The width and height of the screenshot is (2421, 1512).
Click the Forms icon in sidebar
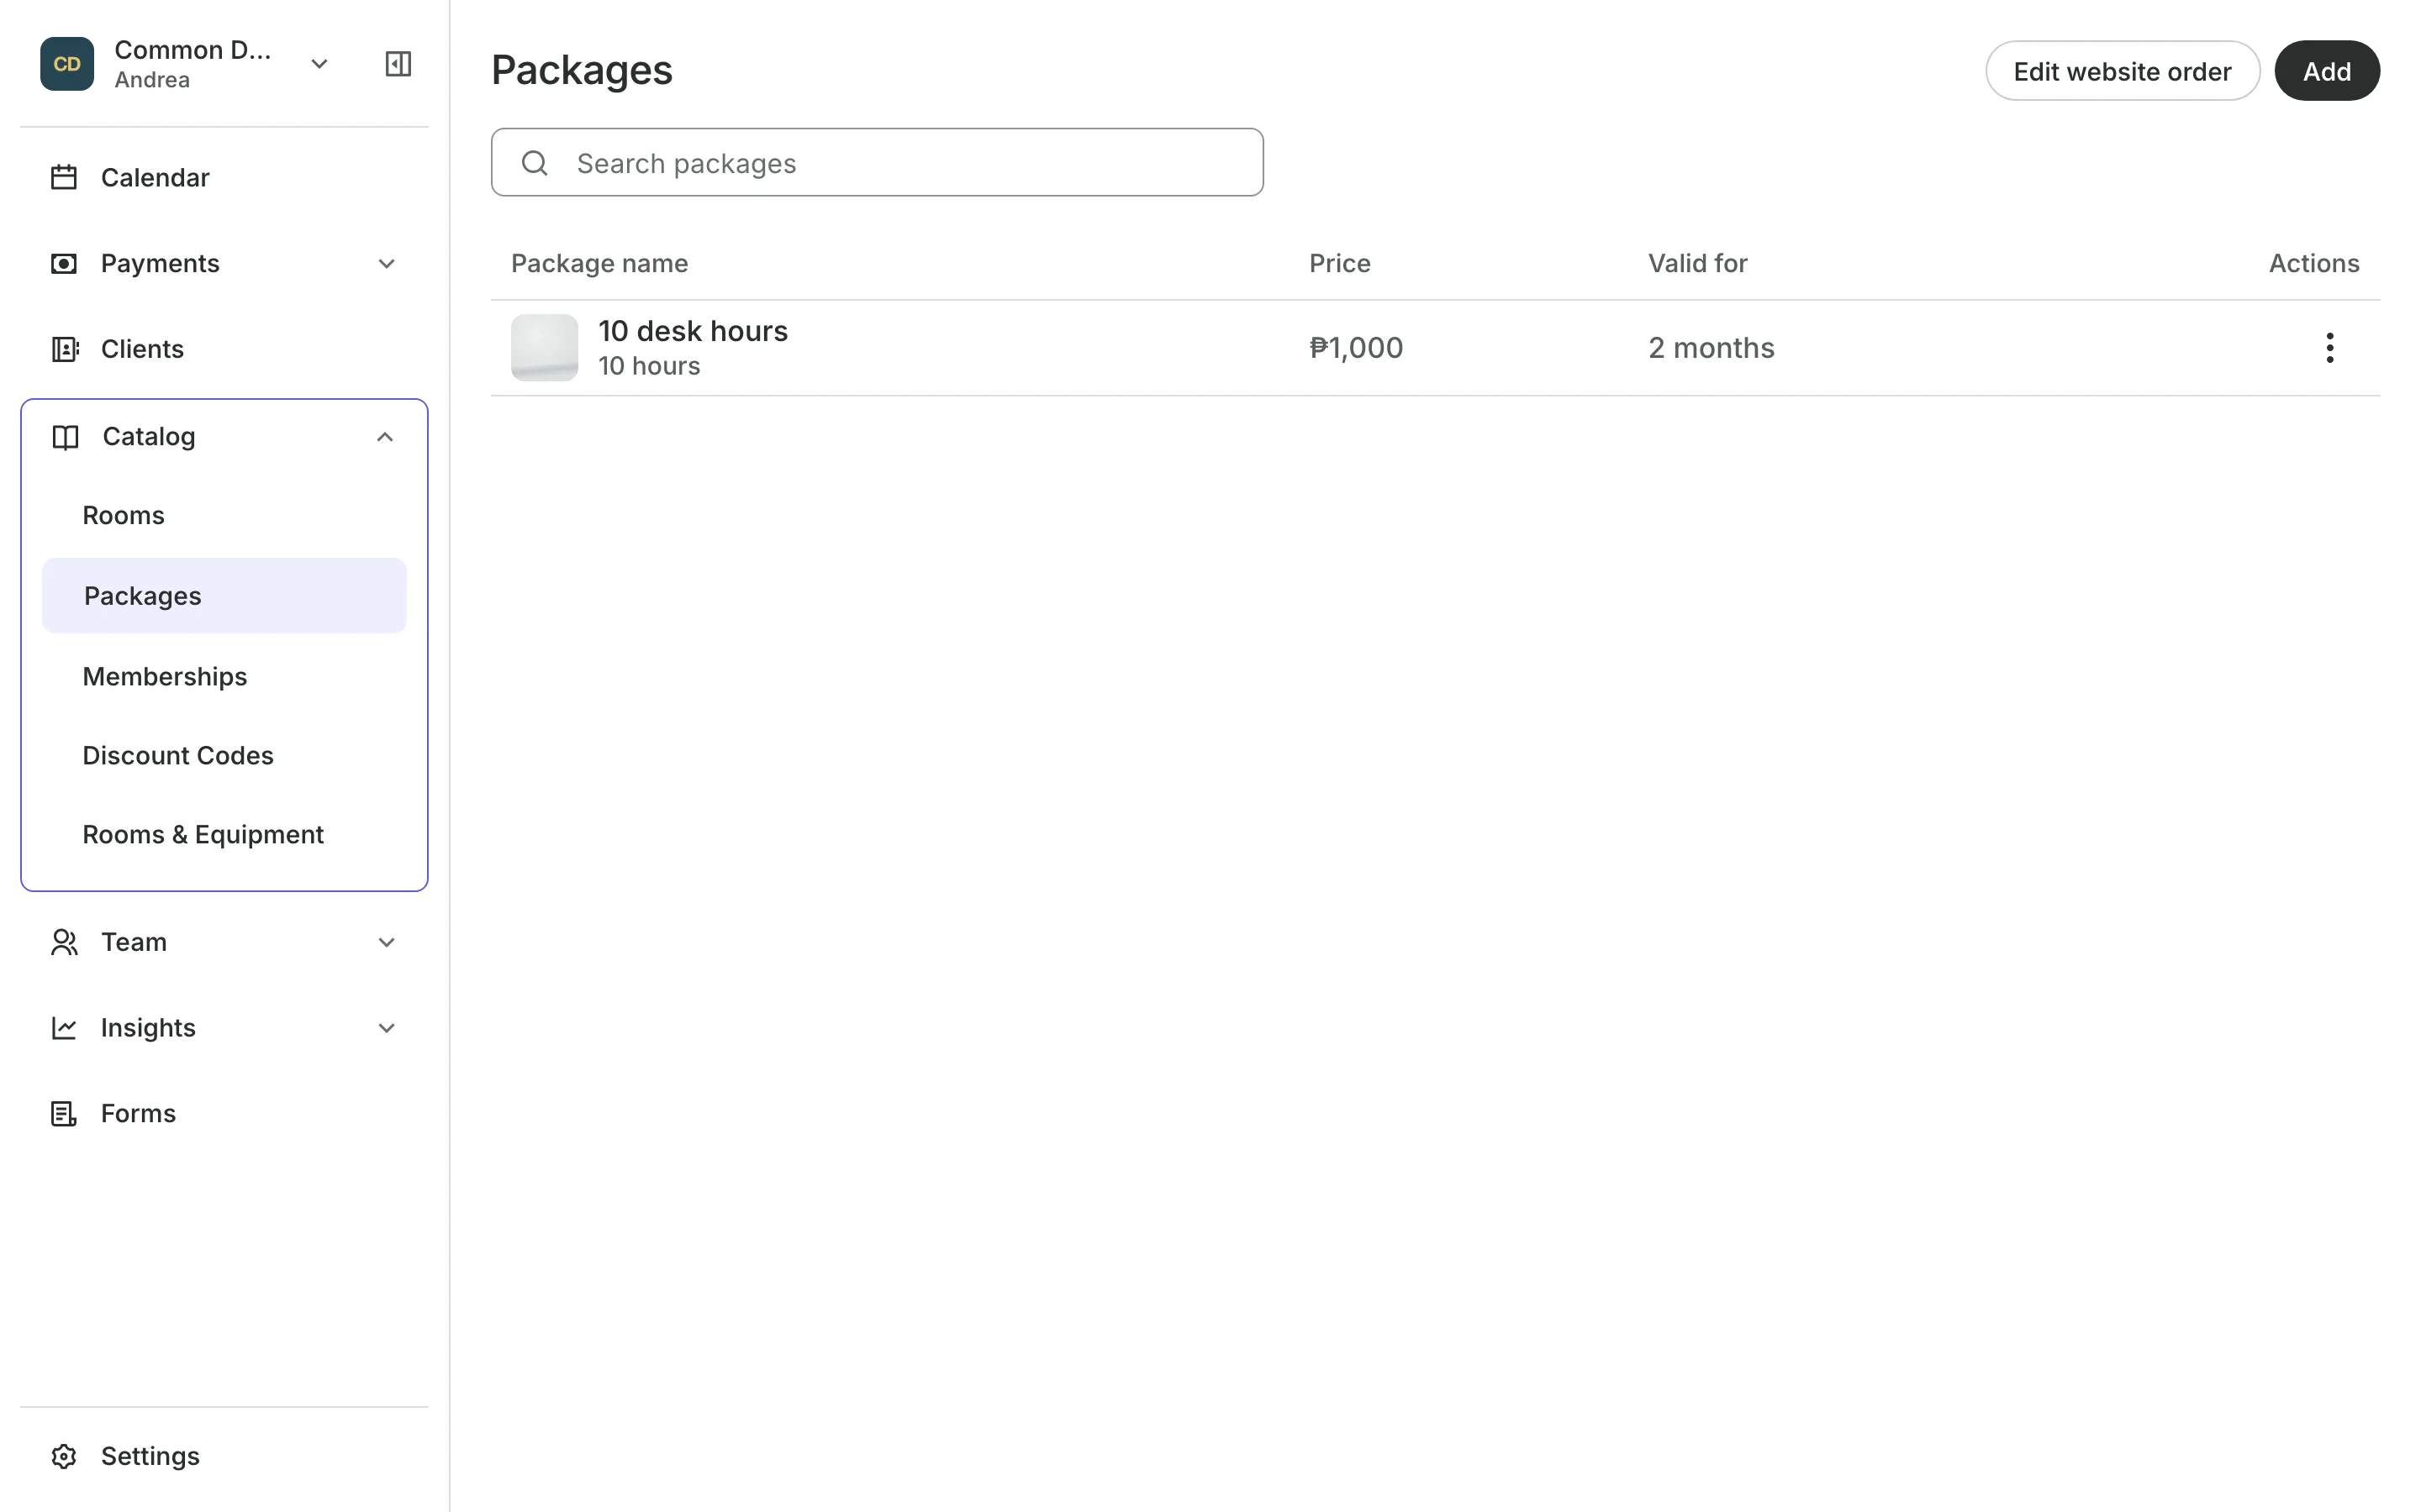64,1114
